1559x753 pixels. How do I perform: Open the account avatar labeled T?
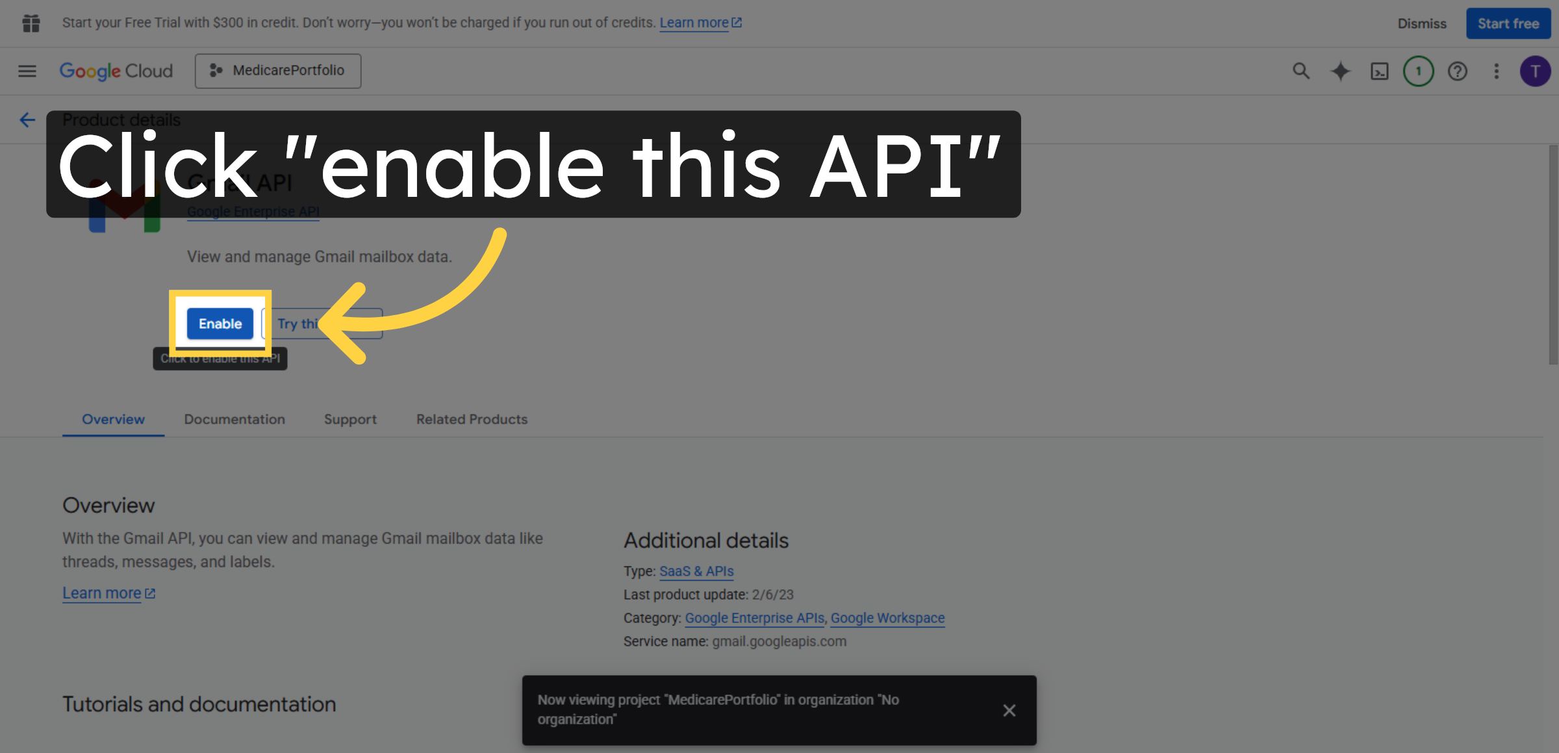pos(1536,71)
